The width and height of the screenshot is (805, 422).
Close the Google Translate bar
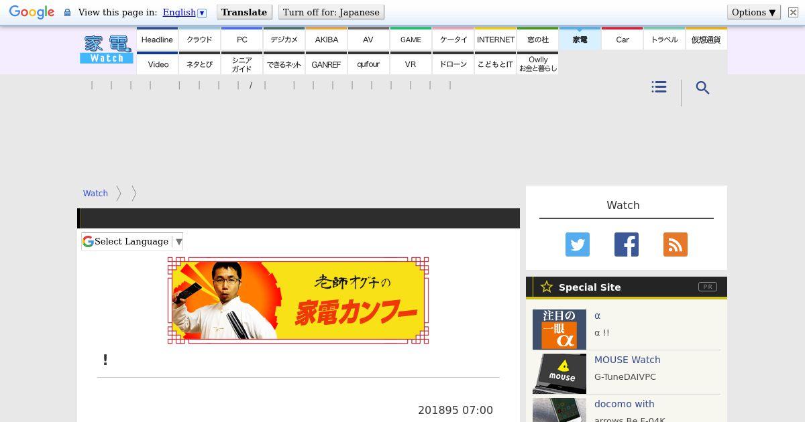793,13
